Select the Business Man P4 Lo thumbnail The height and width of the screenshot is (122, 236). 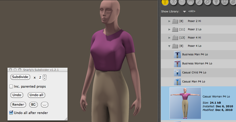(x=177, y=55)
